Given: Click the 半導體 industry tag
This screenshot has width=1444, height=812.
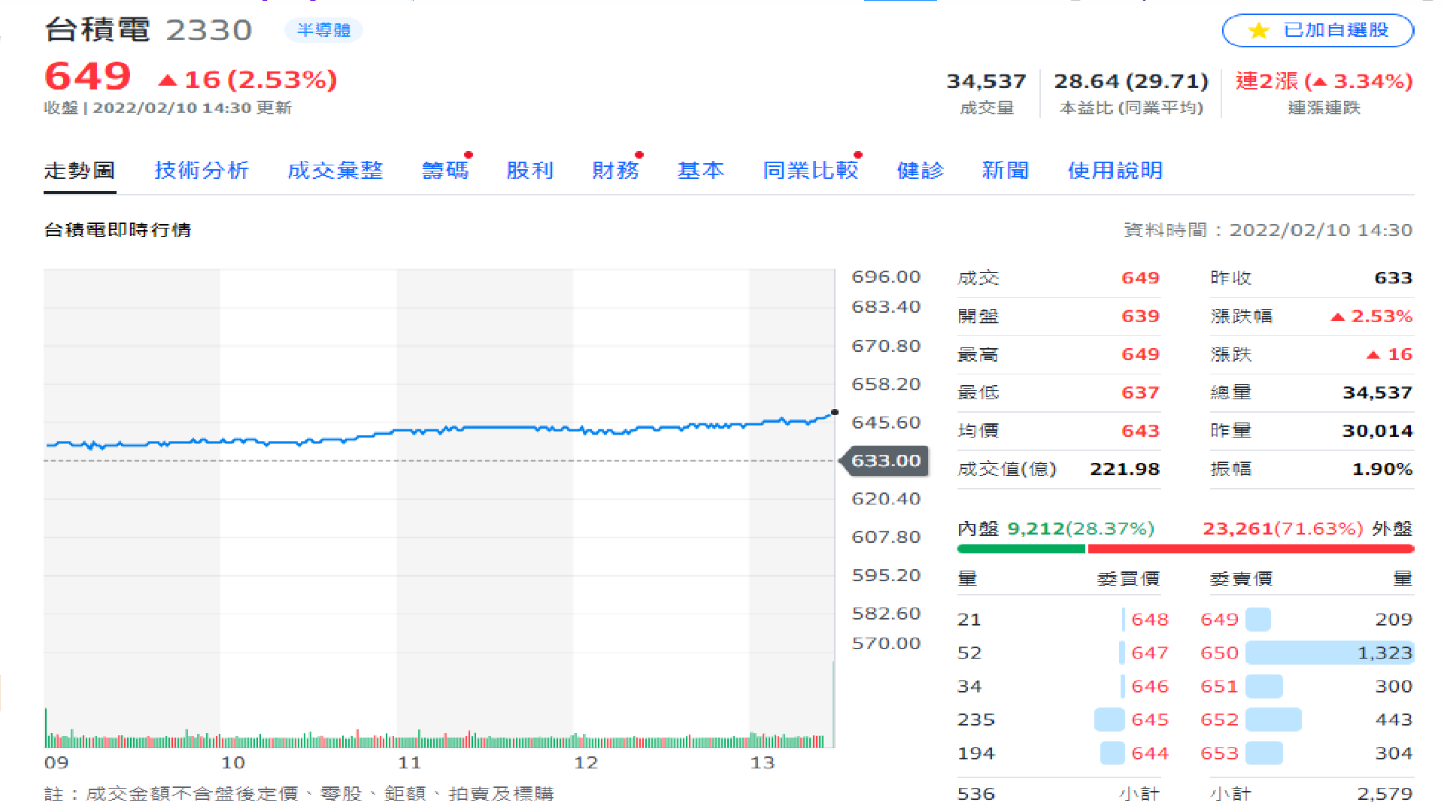Looking at the screenshot, I should 323,30.
